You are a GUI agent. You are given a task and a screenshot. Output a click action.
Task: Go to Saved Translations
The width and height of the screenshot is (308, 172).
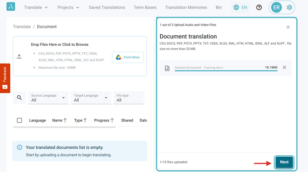tap(107, 8)
